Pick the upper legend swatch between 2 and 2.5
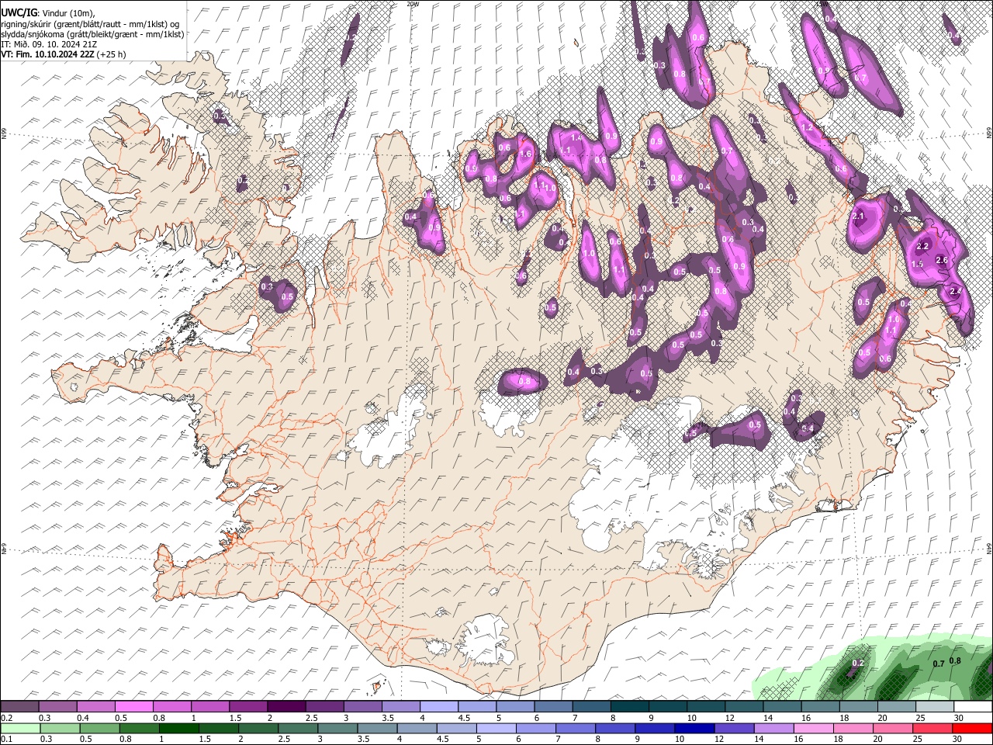The width and height of the screenshot is (993, 745). pyautogui.click(x=286, y=707)
